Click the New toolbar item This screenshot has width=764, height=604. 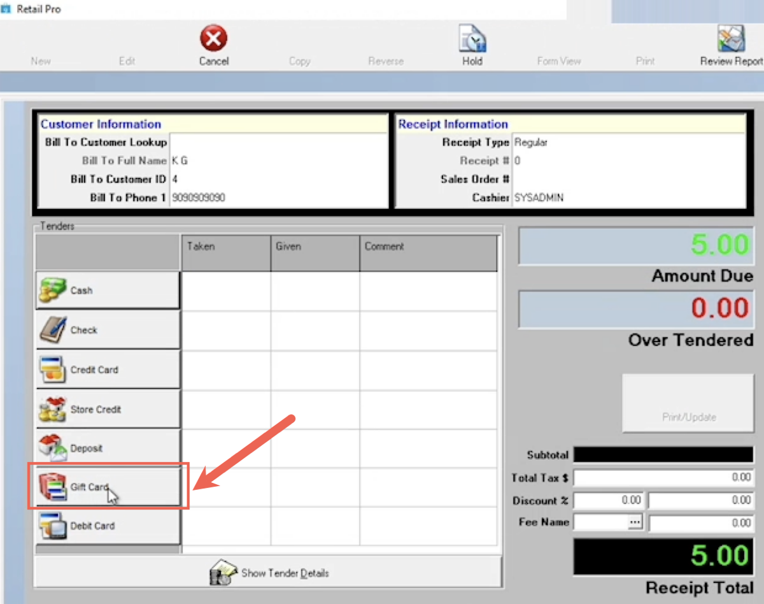click(41, 61)
